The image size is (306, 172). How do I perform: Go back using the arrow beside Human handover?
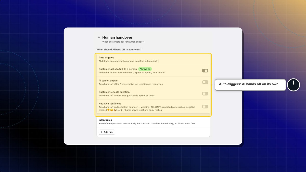[99, 37]
